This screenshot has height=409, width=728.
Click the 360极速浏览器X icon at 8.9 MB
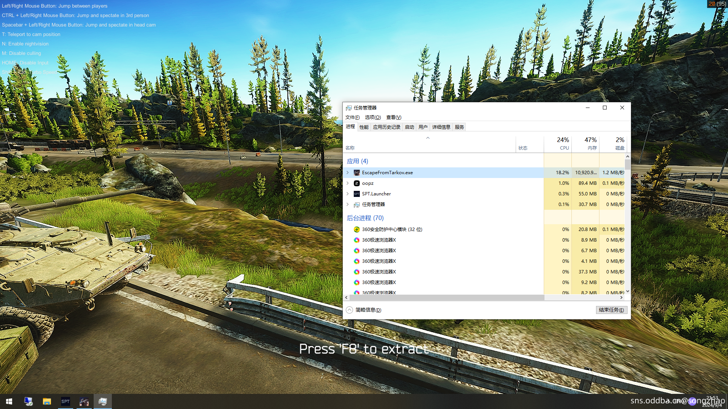tap(356, 240)
